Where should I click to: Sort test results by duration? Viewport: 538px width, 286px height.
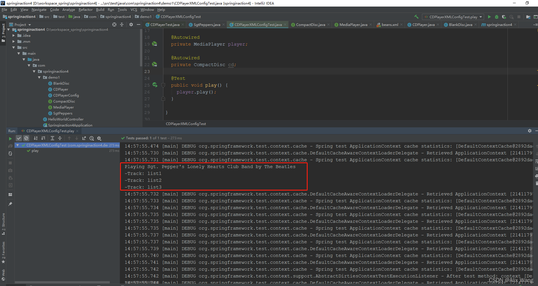pos(43,138)
